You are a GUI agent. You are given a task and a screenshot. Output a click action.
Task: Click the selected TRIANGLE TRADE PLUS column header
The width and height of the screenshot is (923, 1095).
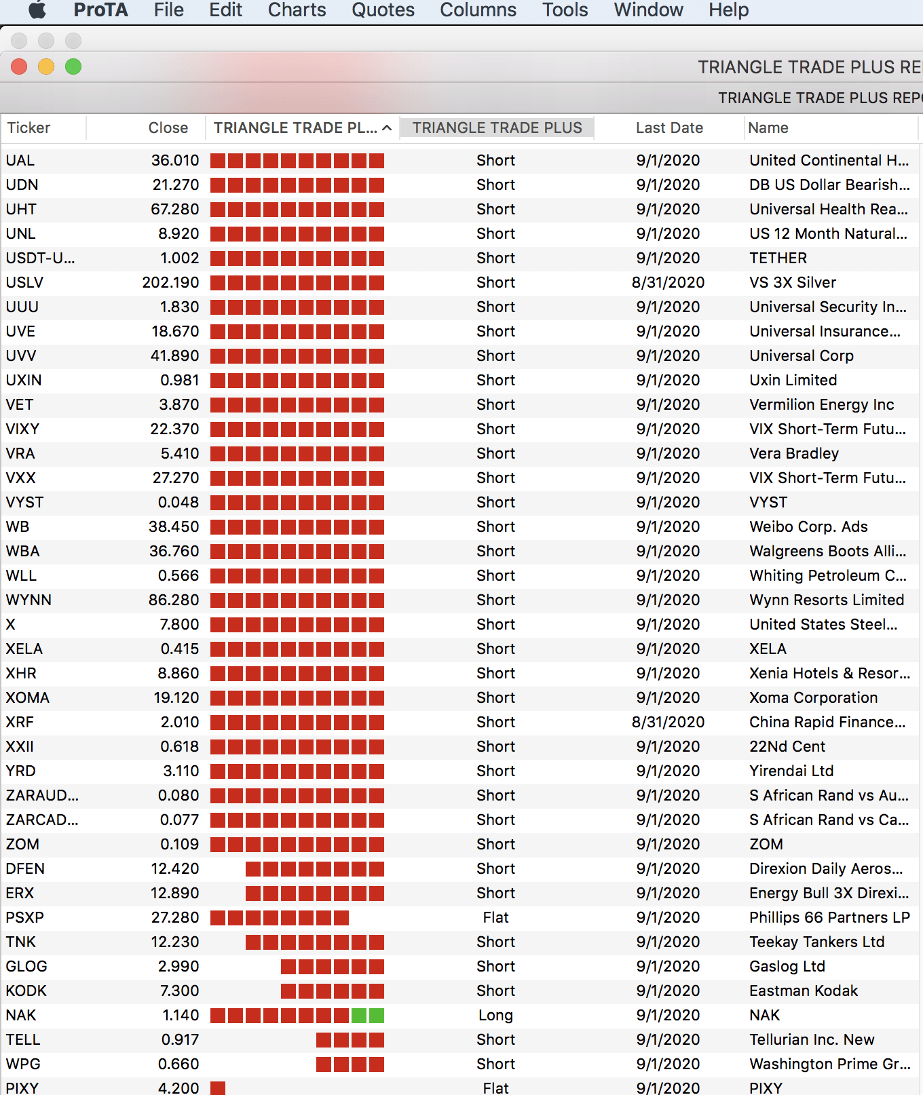(x=497, y=128)
